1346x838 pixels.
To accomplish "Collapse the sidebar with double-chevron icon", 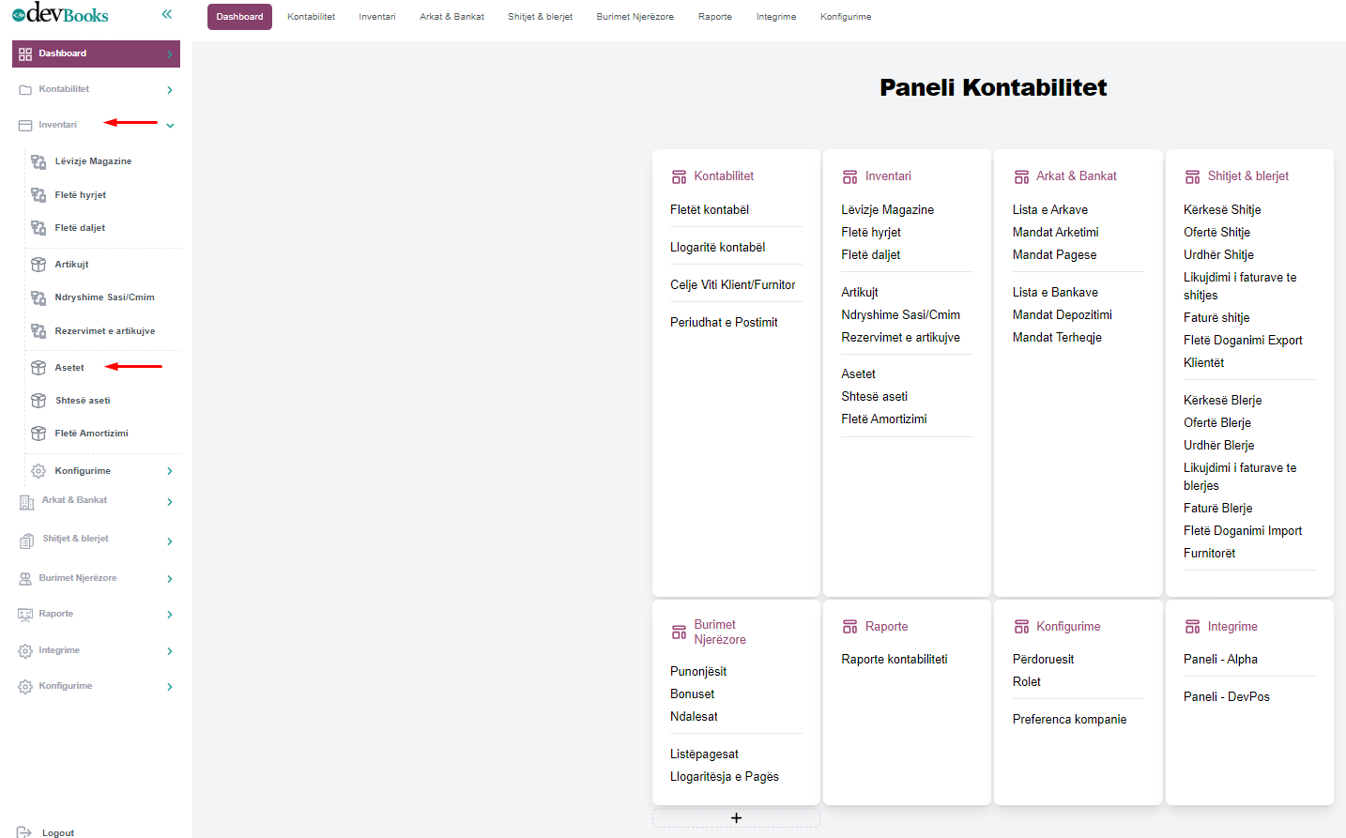I will coord(167,14).
